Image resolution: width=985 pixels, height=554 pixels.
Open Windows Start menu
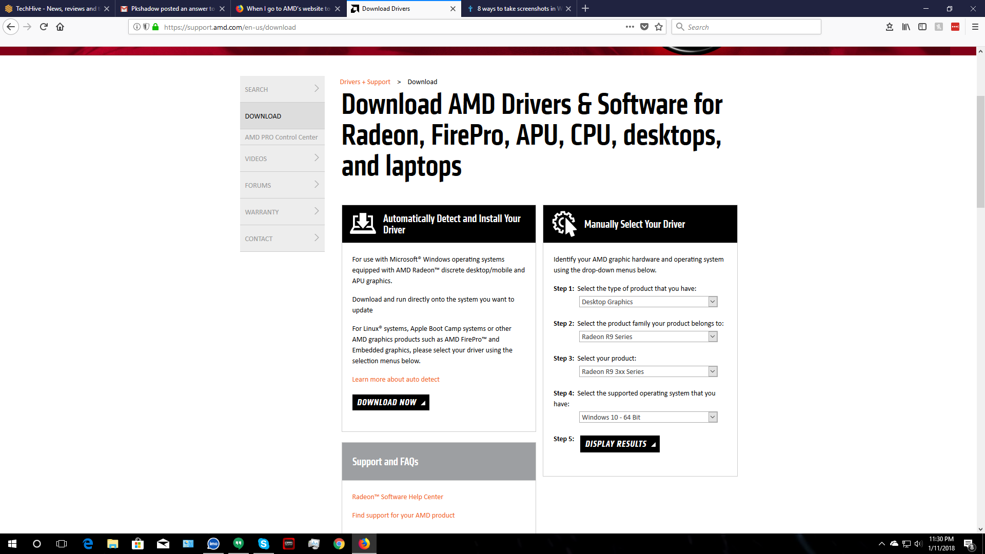(x=12, y=544)
